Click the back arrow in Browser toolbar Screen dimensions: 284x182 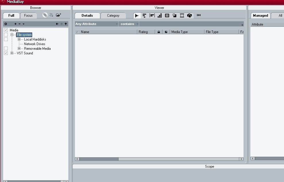(57, 24)
